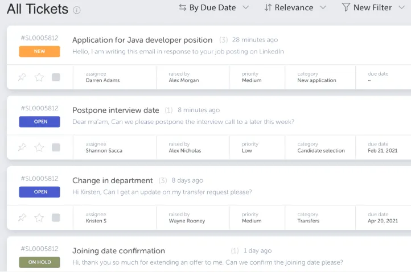
Task: Select the New Filter label
Action: coord(372,7)
